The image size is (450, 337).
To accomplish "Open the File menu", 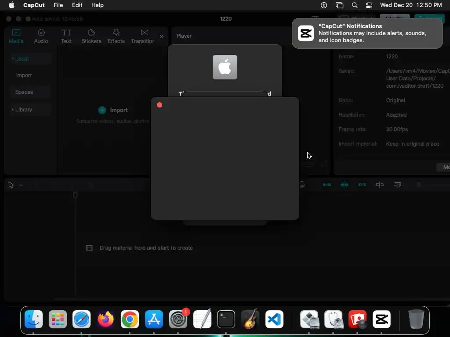I will pos(58,5).
